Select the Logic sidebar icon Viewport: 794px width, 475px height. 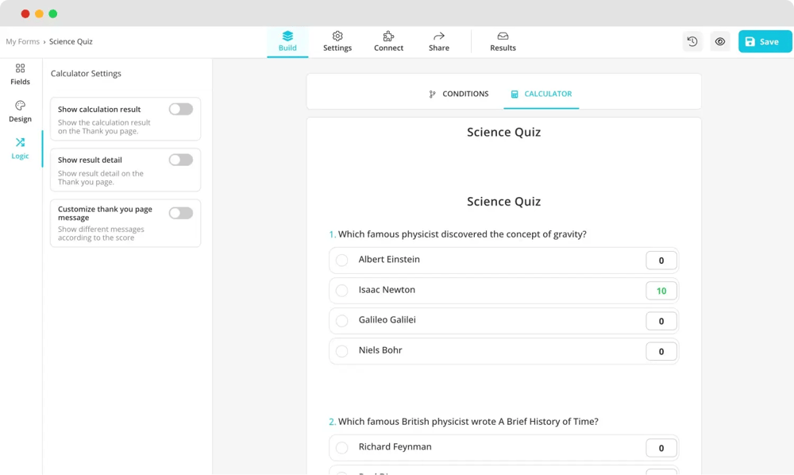point(20,148)
